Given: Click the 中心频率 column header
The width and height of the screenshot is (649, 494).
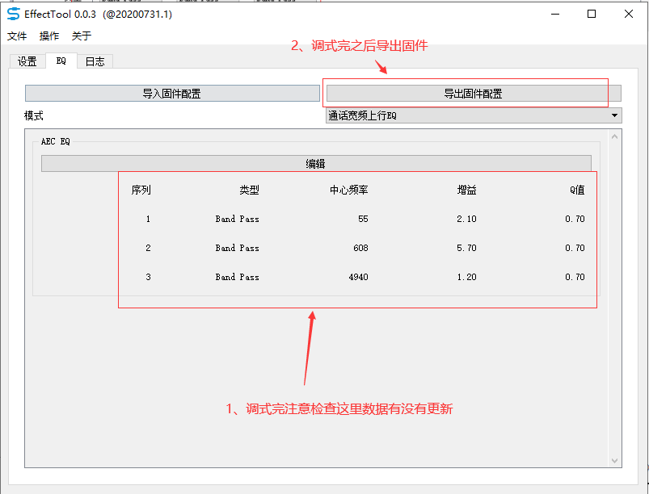Looking at the screenshot, I should coord(349,190).
